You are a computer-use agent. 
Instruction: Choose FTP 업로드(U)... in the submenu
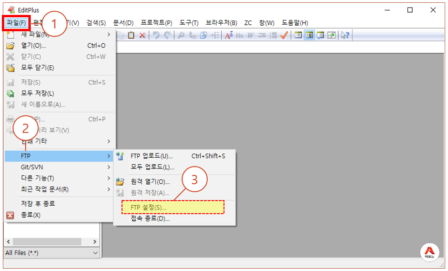point(175,156)
